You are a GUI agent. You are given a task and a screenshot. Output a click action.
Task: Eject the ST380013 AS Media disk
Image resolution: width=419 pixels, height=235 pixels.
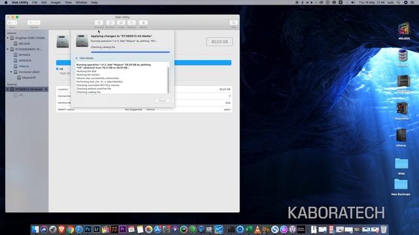point(46,89)
